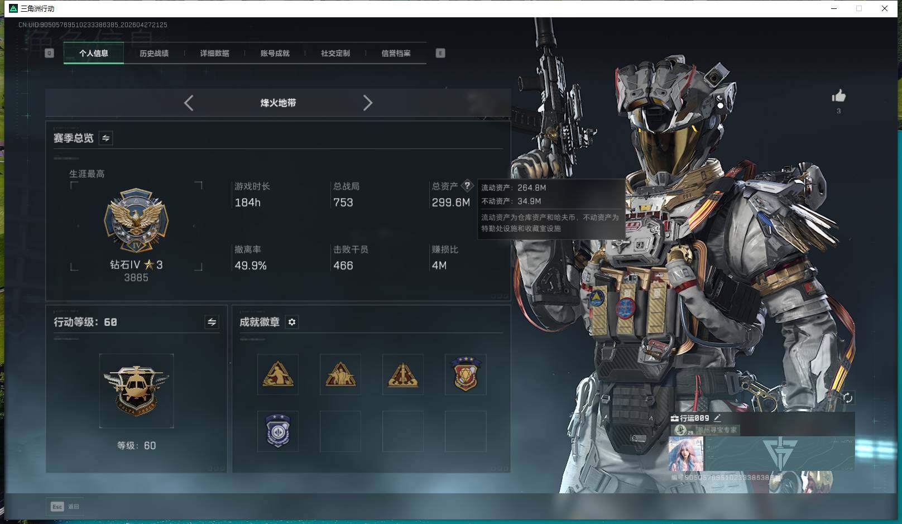Click the question mark icon beside 总资产

tap(468, 186)
